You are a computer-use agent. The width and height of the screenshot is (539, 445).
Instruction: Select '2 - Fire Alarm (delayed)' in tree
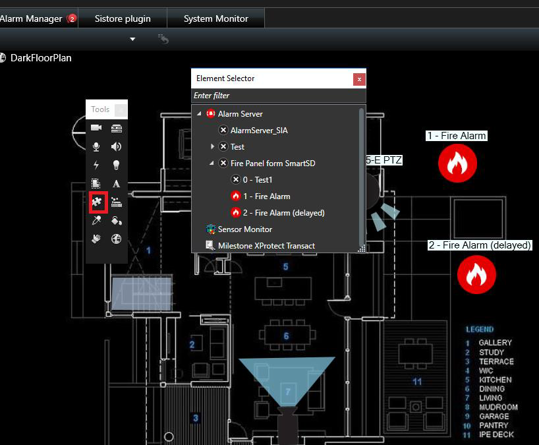pos(284,212)
